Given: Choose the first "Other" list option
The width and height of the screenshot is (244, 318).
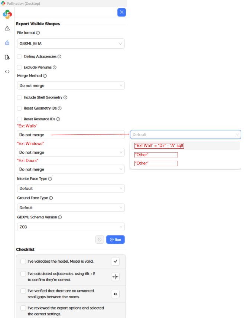Looking at the screenshot, I should click(x=156, y=155).
